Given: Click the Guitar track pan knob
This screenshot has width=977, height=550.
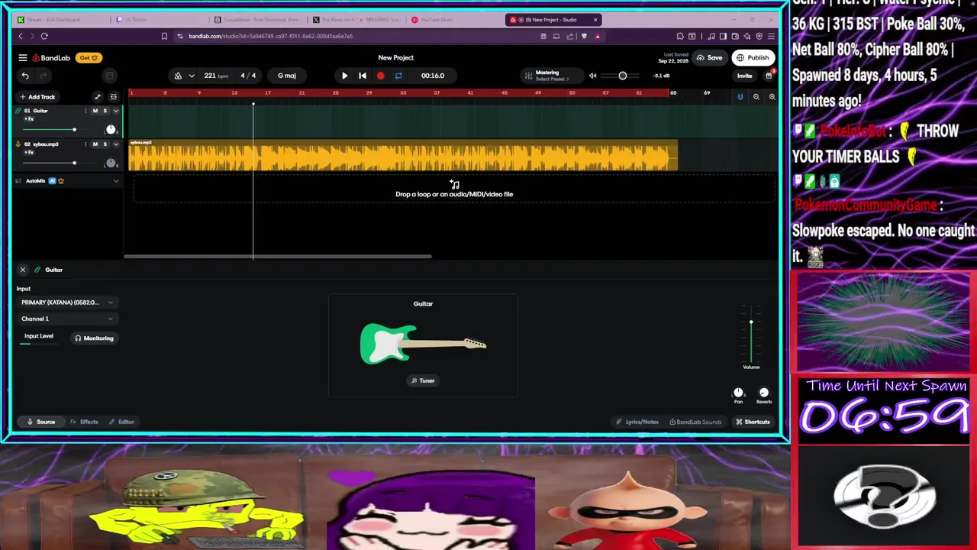Looking at the screenshot, I should tap(111, 129).
